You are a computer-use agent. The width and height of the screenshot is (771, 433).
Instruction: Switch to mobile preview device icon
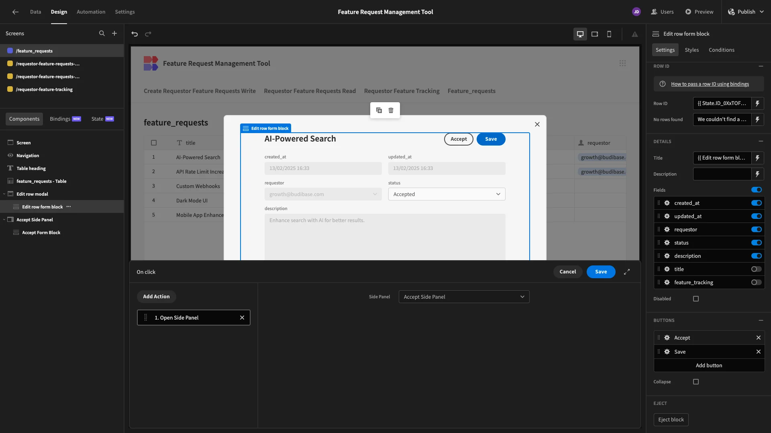coord(609,34)
